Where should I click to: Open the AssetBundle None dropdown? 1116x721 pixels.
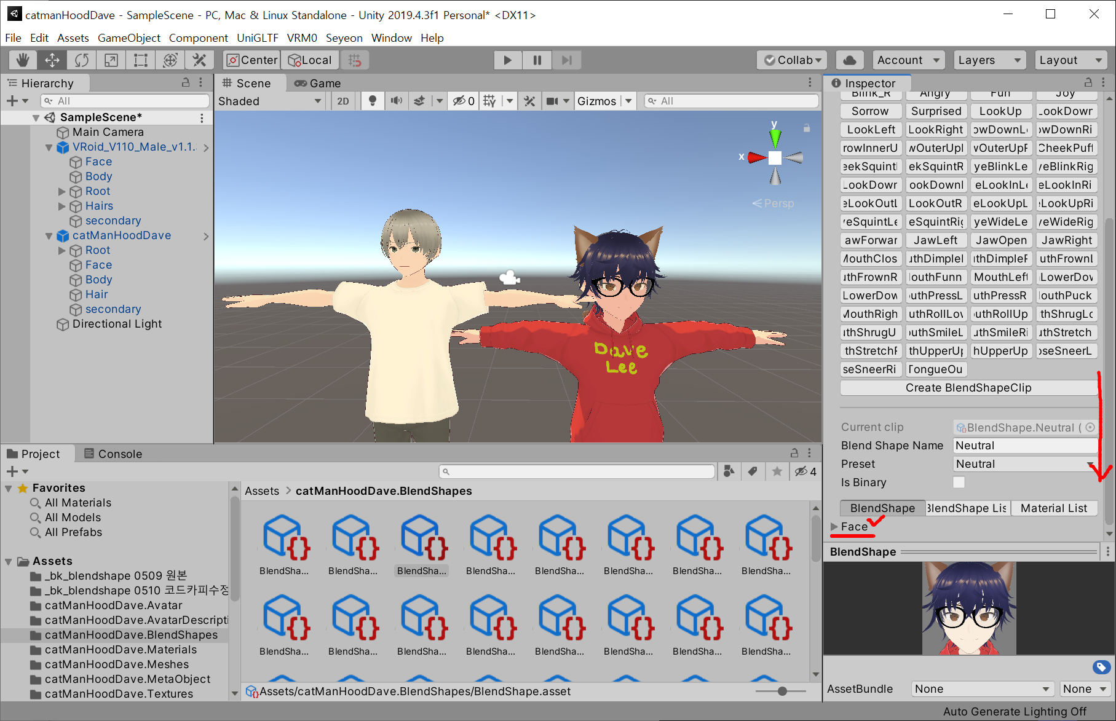(x=982, y=689)
